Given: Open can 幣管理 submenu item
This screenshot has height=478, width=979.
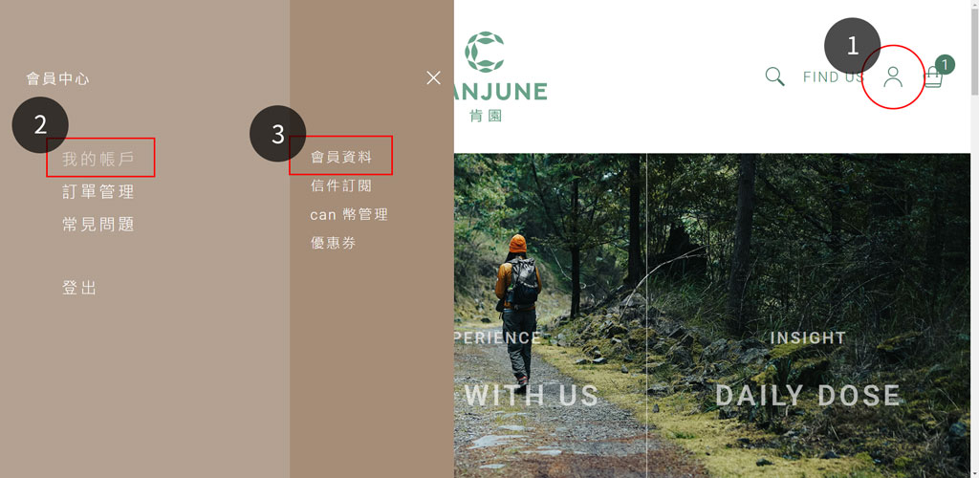Looking at the screenshot, I should pyautogui.click(x=349, y=214).
